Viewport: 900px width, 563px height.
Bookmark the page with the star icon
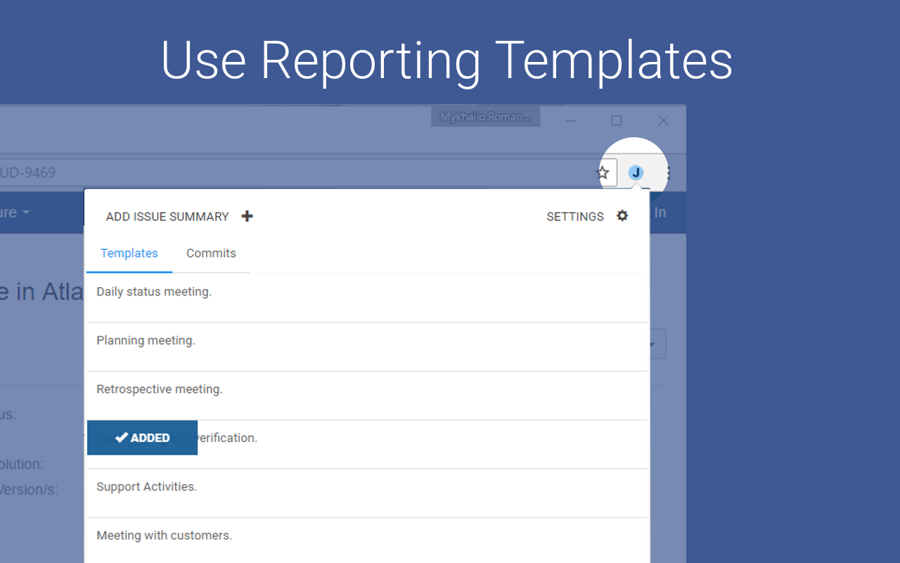603,172
